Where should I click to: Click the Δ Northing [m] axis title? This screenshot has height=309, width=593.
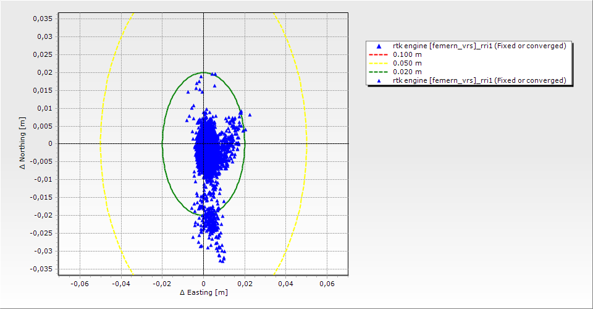[x=23, y=144]
